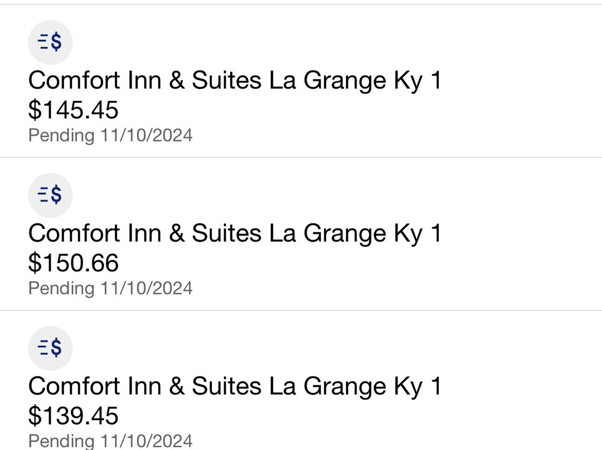Click the word Pending under $150.66
The height and width of the screenshot is (450, 602).
pos(61,288)
